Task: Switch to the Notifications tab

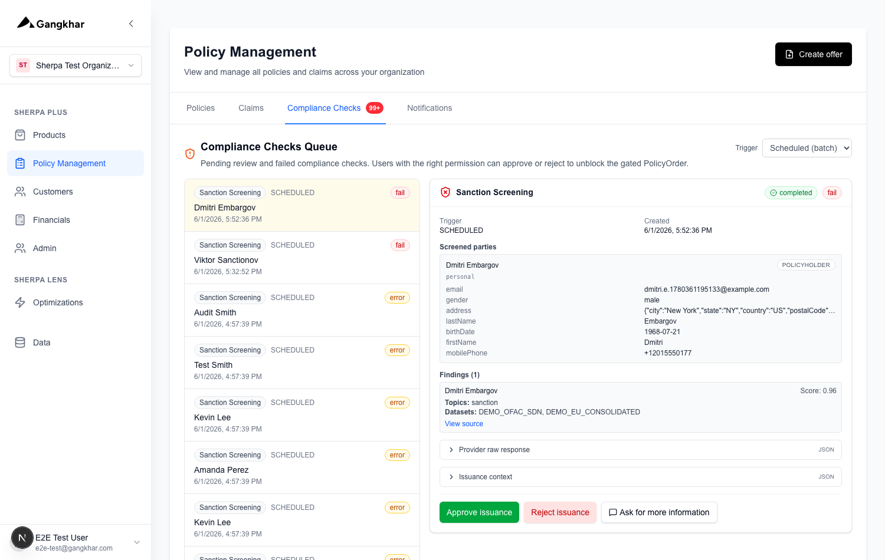Action: coord(430,108)
